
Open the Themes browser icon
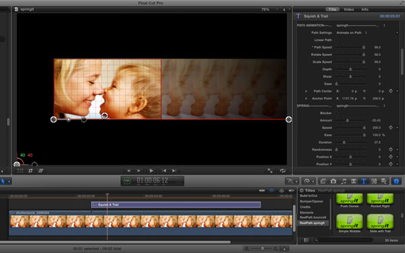point(384,181)
